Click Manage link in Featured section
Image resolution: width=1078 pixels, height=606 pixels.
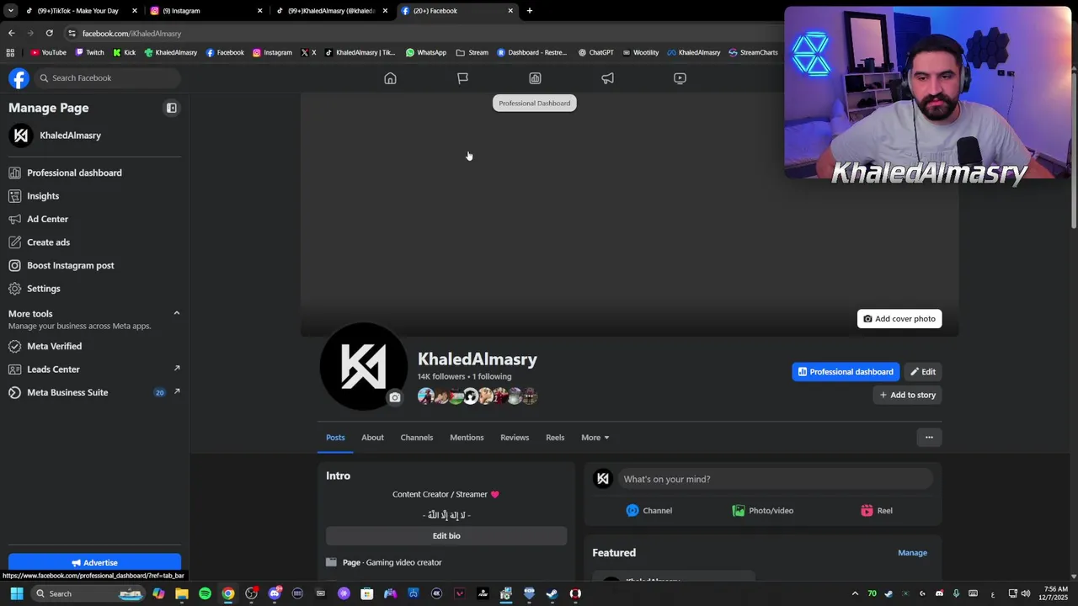(x=912, y=553)
